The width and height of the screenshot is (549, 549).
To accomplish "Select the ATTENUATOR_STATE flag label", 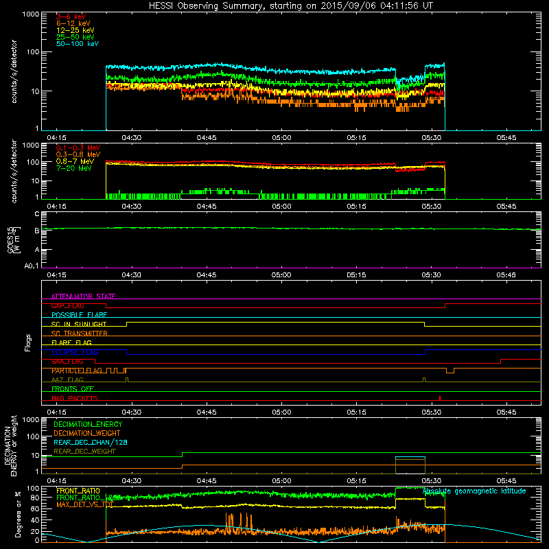I will (x=83, y=296).
